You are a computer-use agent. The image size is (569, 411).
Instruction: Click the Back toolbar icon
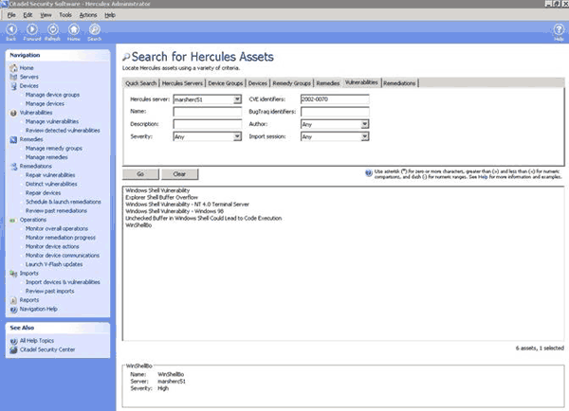10,31
